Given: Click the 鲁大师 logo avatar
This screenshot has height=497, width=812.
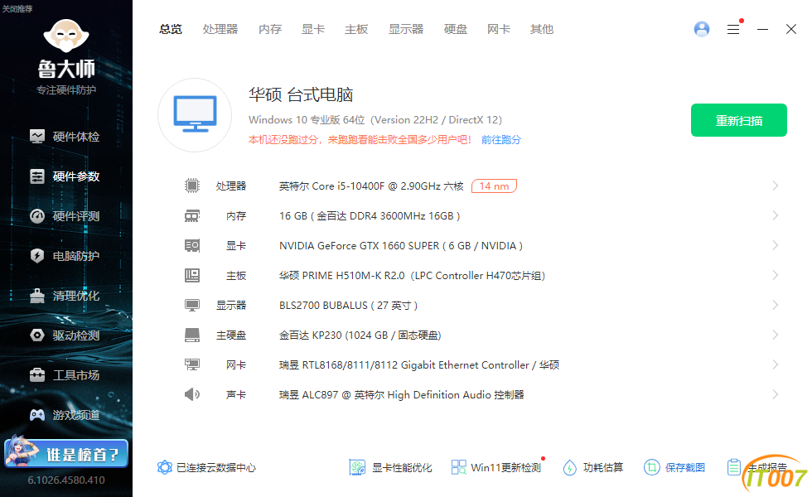Looking at the screenshot, I should [66, 35].
